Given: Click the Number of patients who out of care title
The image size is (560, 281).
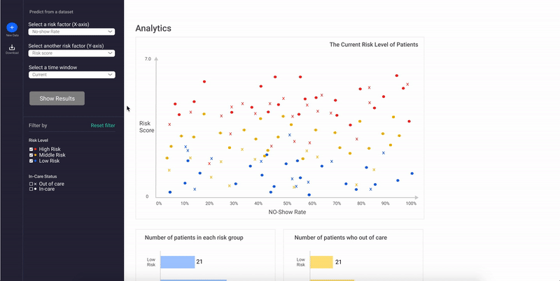Looking at the screenshot, I should tap(341, 238).
